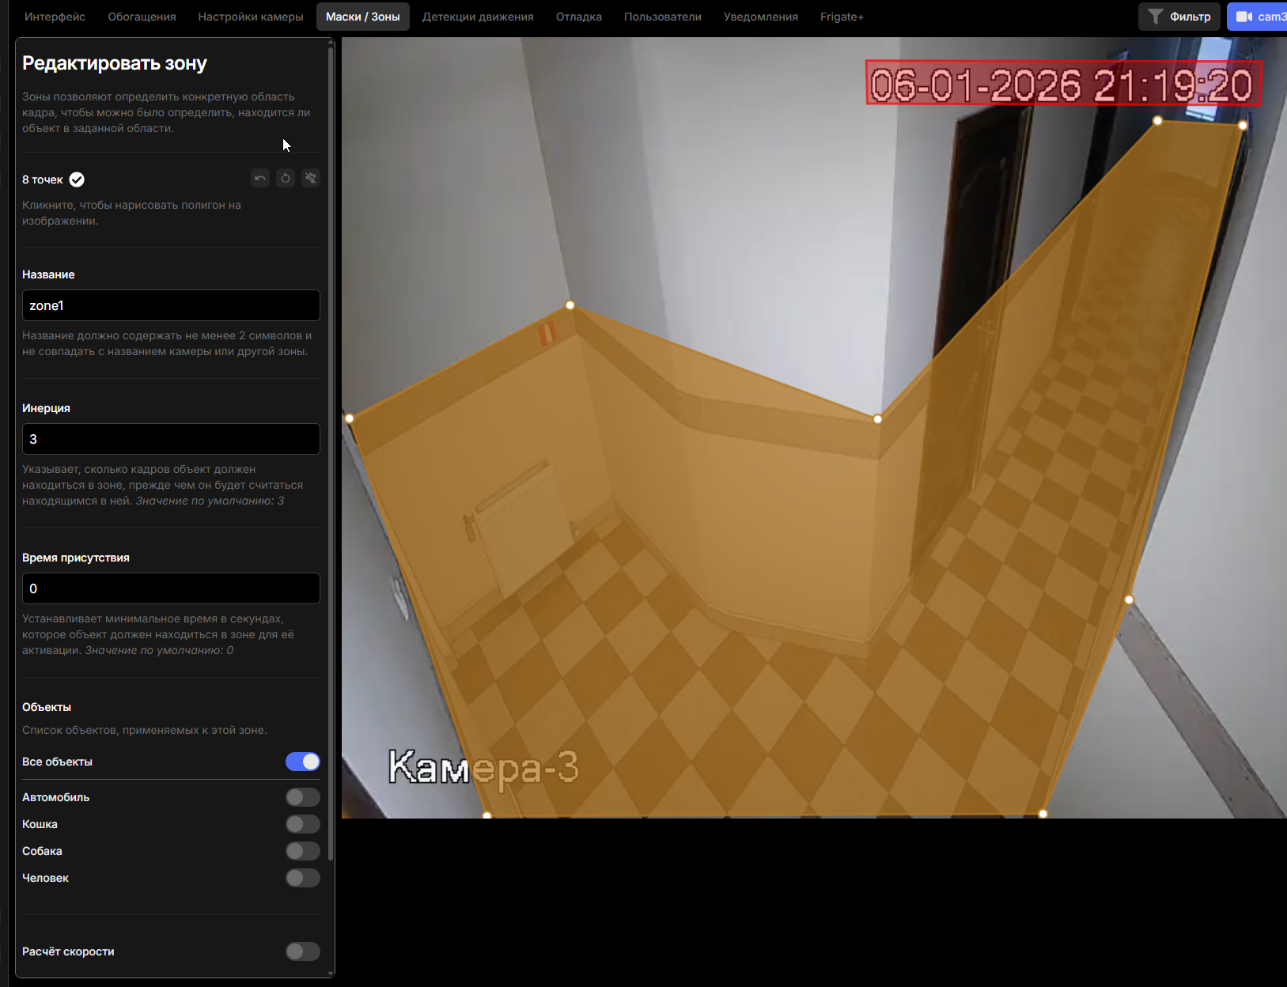
Task: Turn on the Кошка object switch
Action: tap(303, 824)
